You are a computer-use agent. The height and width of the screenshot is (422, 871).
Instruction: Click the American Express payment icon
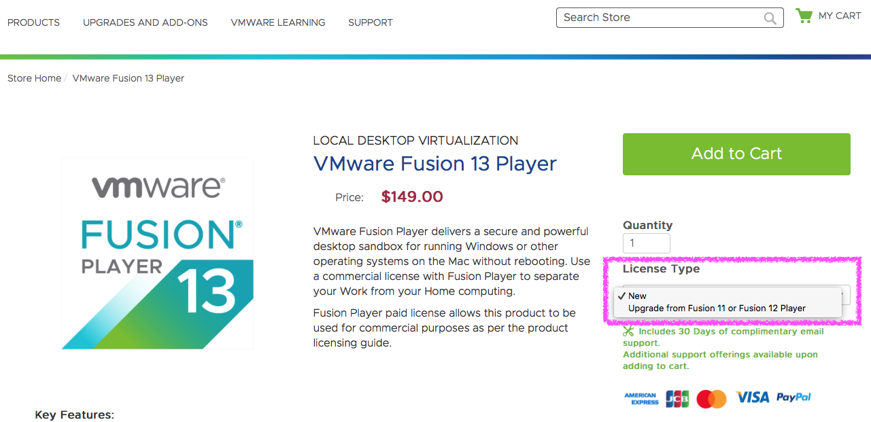pyautogui.click(x=641, y=398)
